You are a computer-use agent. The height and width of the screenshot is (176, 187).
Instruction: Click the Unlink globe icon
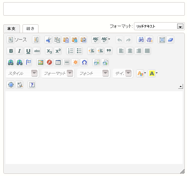point(19,62)
